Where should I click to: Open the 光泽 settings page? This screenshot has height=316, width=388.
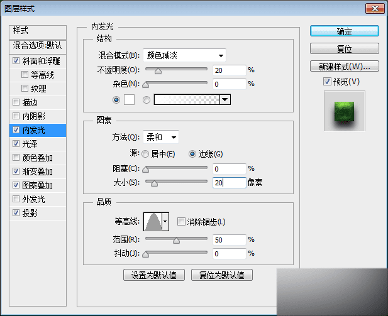pos(30,144)
